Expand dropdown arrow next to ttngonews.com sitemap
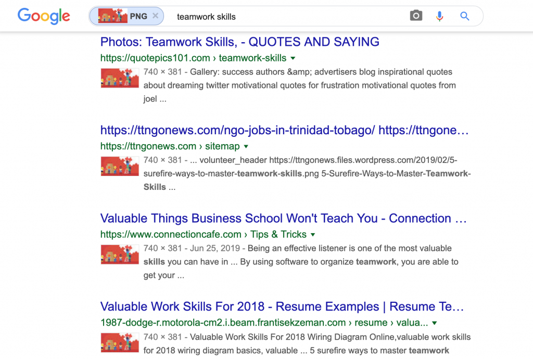Screen dimensions: 533x359 point(246,146)
